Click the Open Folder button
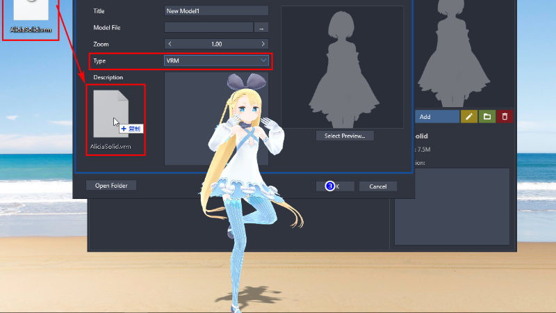Screen dimensions: 556x313 click(111, 186)
